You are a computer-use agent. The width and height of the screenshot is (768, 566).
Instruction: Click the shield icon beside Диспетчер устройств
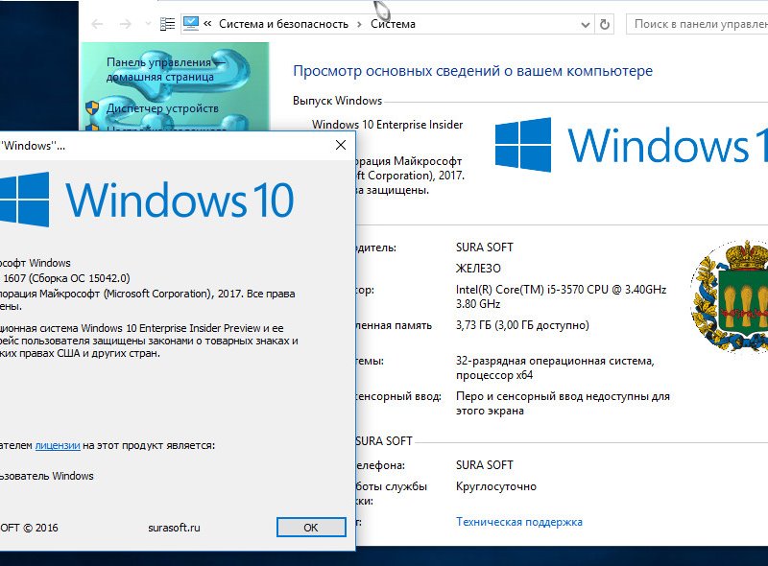coord(92,108)
